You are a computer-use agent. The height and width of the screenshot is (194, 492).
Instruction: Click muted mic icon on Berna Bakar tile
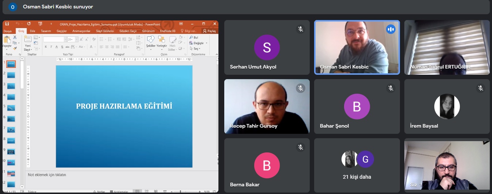[x=301, y=147]
